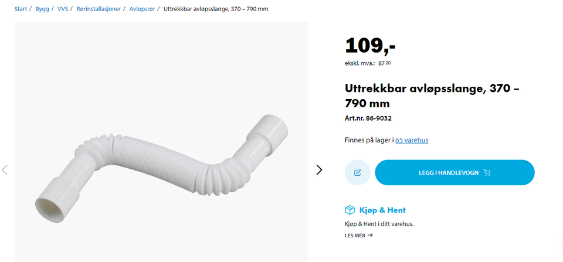Add product via LEGG I HANDLEVOGN button
The height and width of the screenshot is (262, 563).
tap(455, 173)
